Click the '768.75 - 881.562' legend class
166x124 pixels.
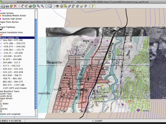12,79
